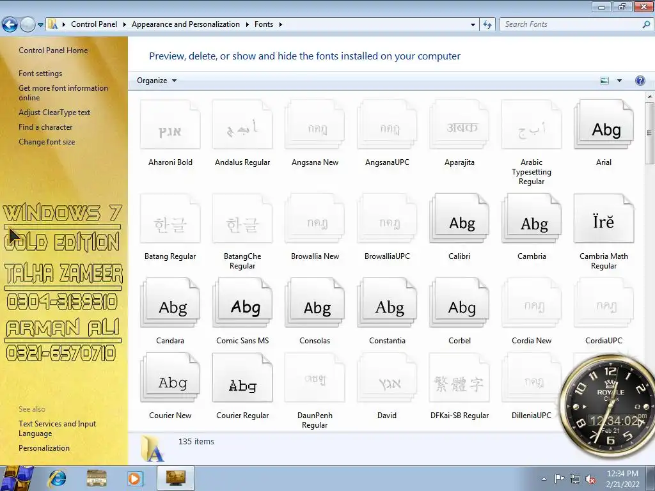Viewport: 655px width, 491px height.
Task: Open Get more font information online
Action: [63, 93]
